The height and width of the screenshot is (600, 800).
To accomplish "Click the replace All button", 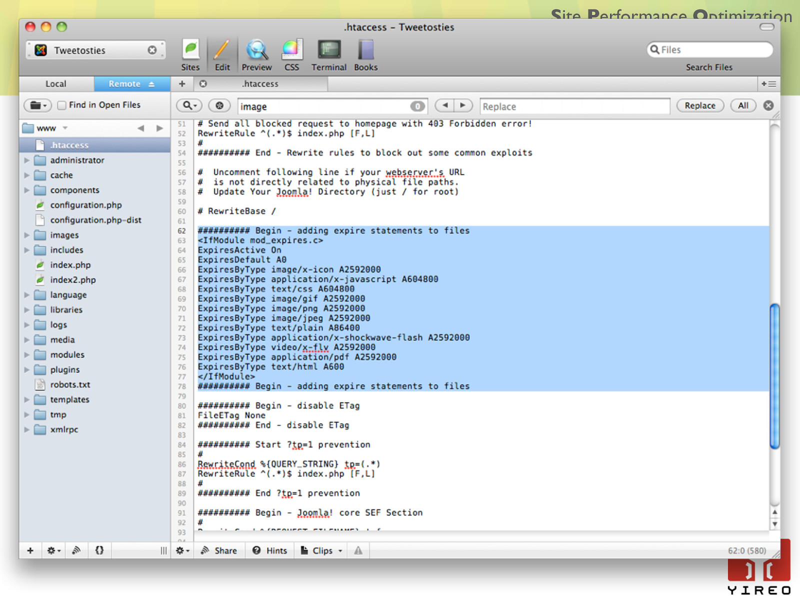I will (743, 105).
